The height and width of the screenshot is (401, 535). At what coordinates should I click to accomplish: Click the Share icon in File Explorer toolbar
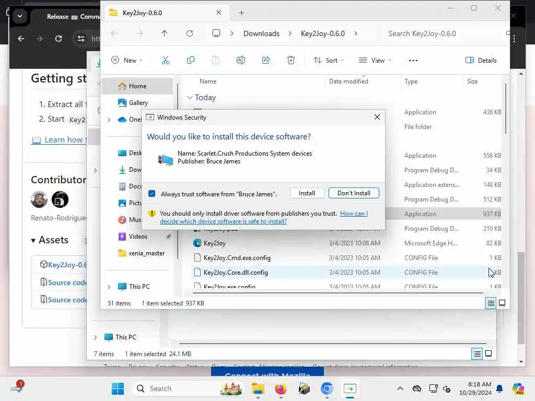pos(266,61)
